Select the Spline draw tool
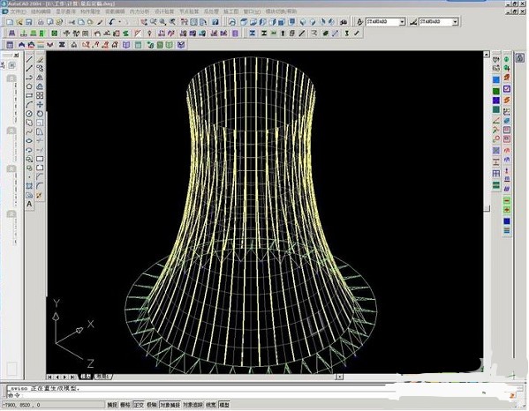Image resolution: width=529 pixels, height=411 pixels. 29,132
